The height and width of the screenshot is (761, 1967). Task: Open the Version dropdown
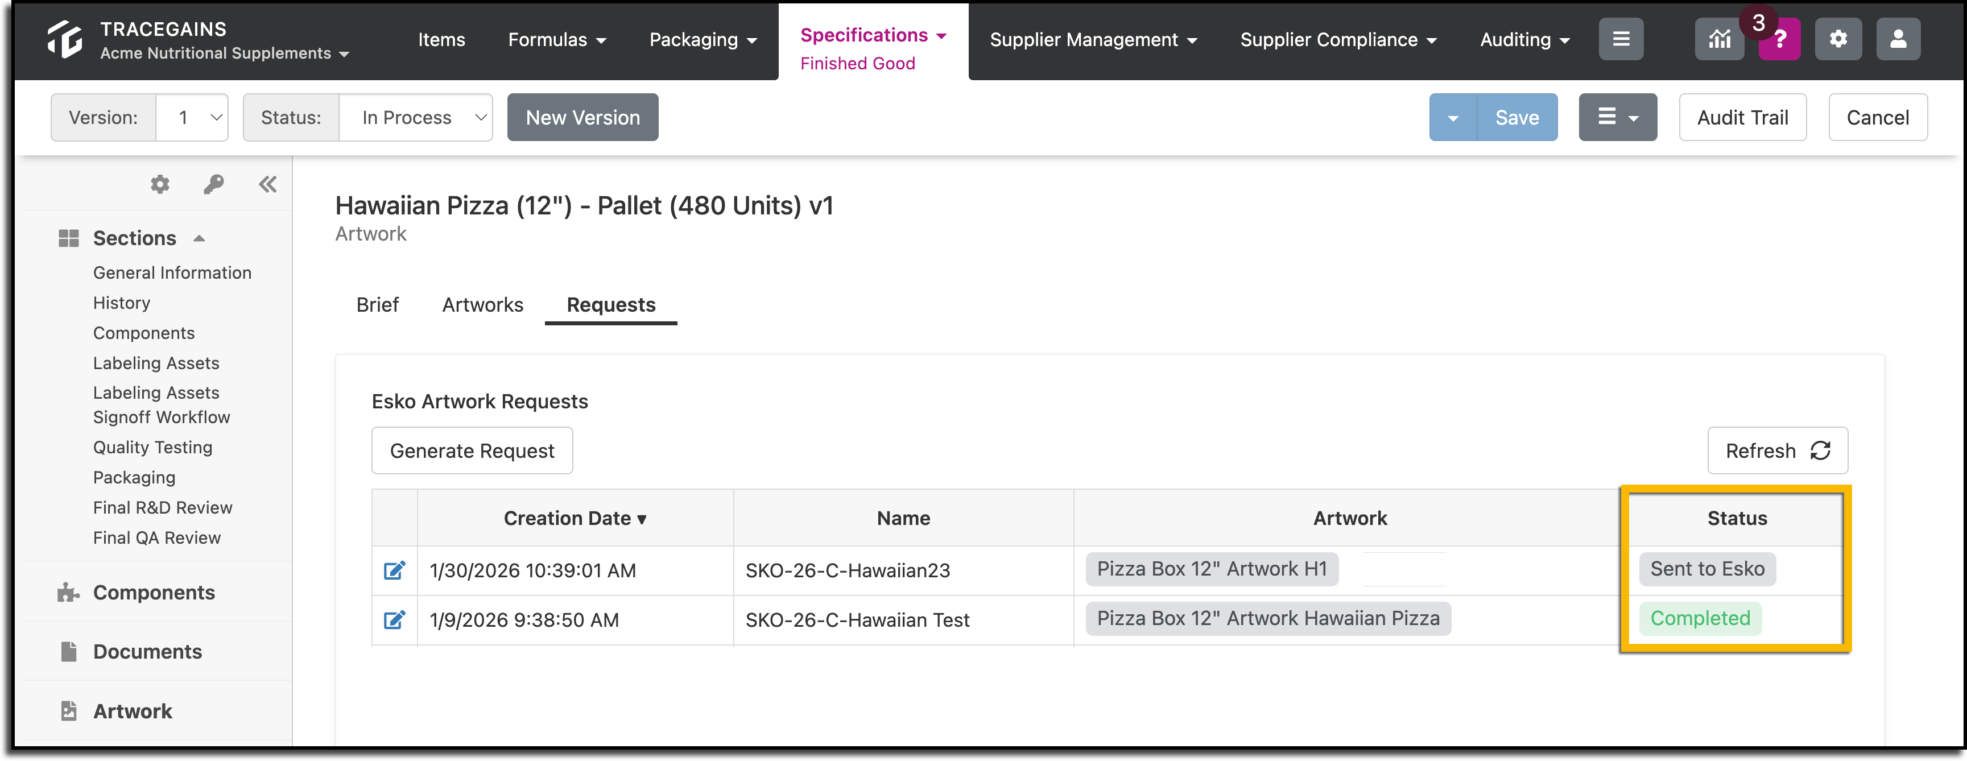[192, 118]
